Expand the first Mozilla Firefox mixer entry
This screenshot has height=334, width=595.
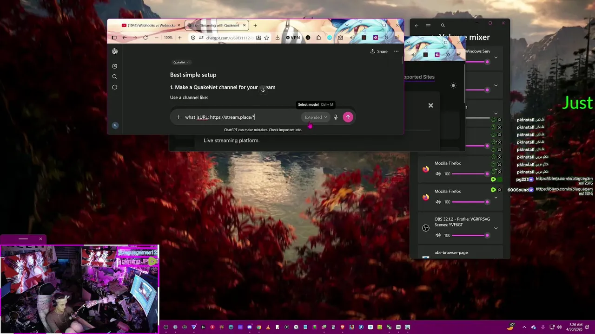496,169
